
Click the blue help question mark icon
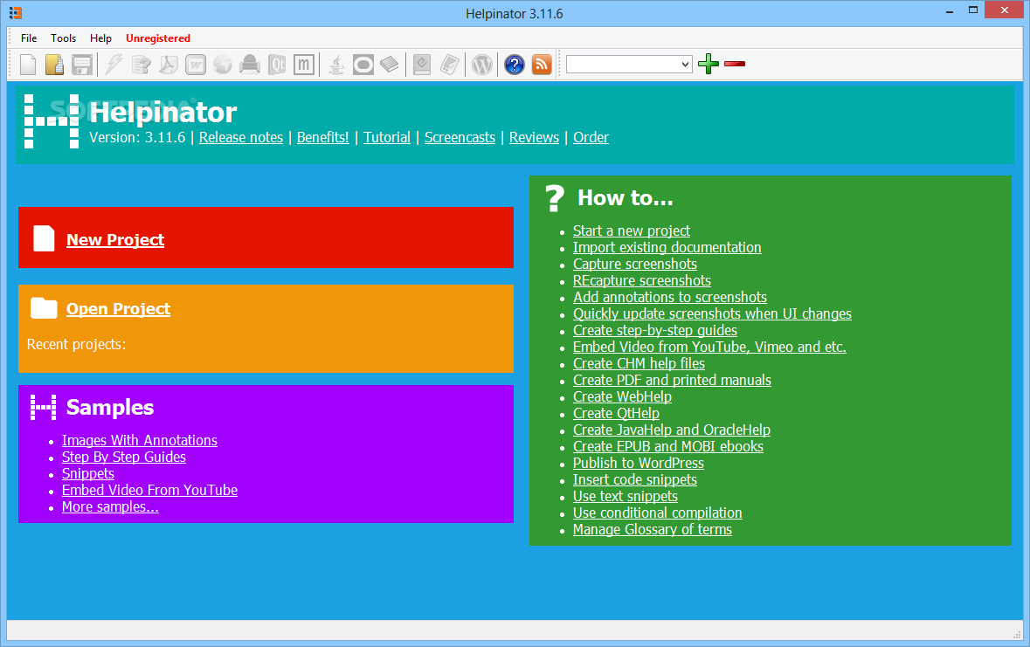point(515,65)
